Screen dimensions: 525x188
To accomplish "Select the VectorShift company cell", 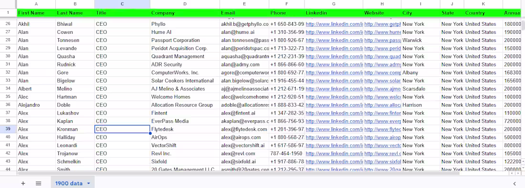I will tap(185, 146).
